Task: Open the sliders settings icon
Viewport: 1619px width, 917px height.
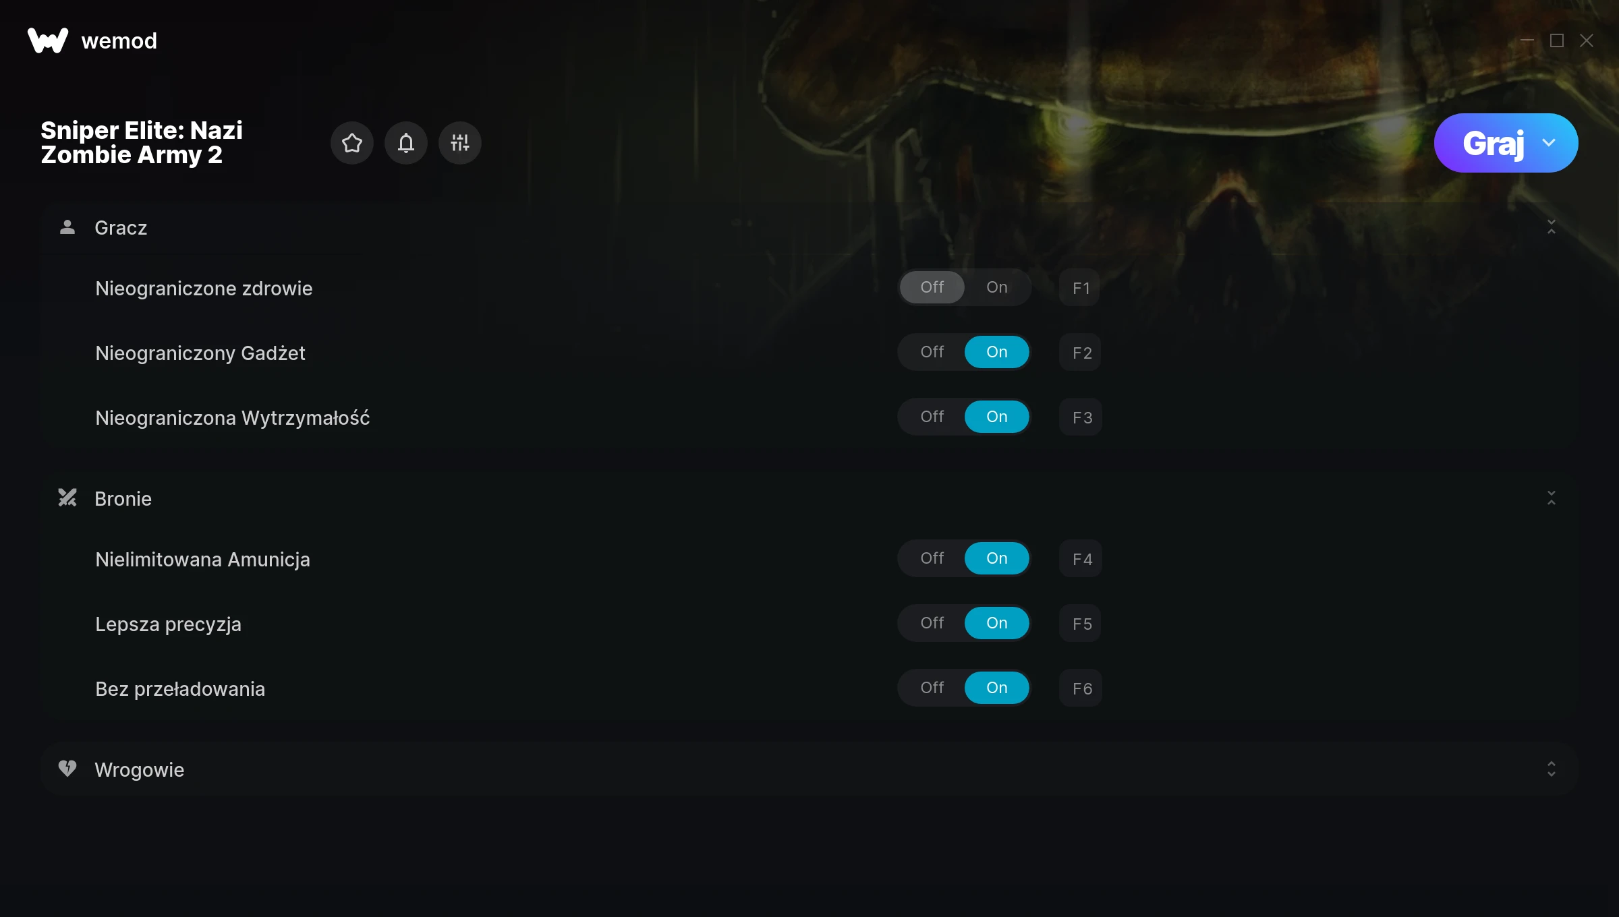Action: click(460, 143)
